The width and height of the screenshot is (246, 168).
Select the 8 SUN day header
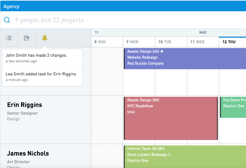tap(107, 42)
